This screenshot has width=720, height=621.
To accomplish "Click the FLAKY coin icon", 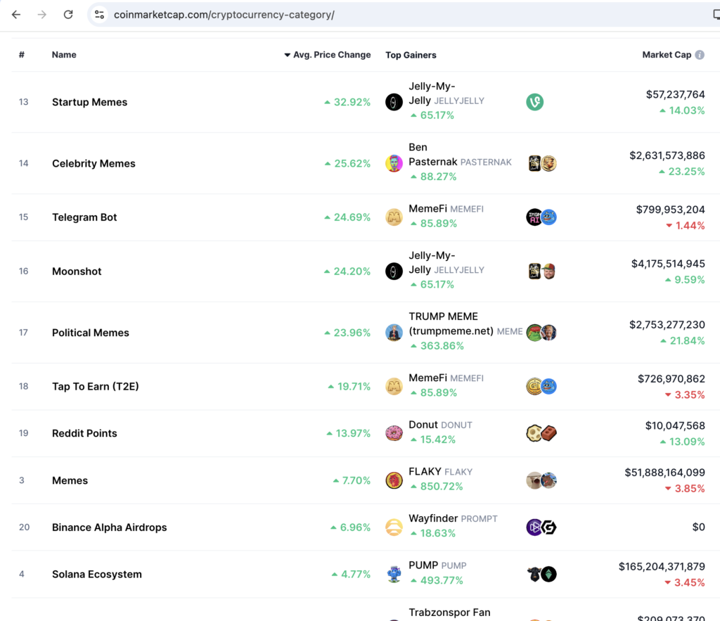I will coord(394,480).
